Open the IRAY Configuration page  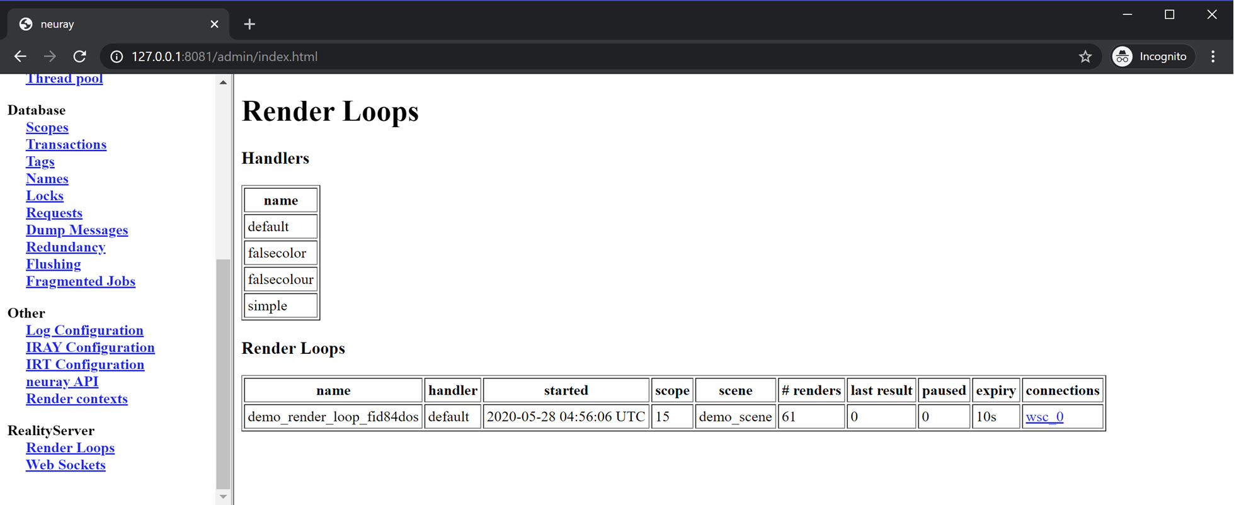coord(90,348)
